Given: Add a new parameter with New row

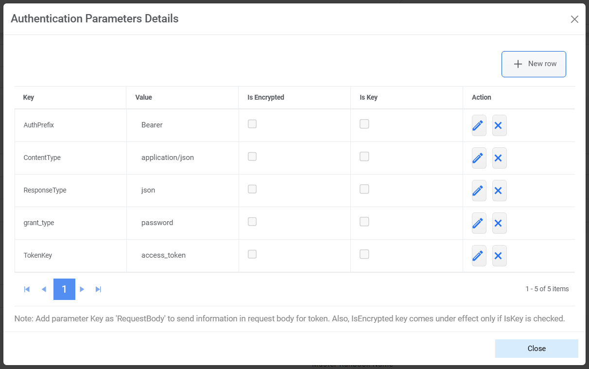Looking at the screenshot, I should point(533,64).
